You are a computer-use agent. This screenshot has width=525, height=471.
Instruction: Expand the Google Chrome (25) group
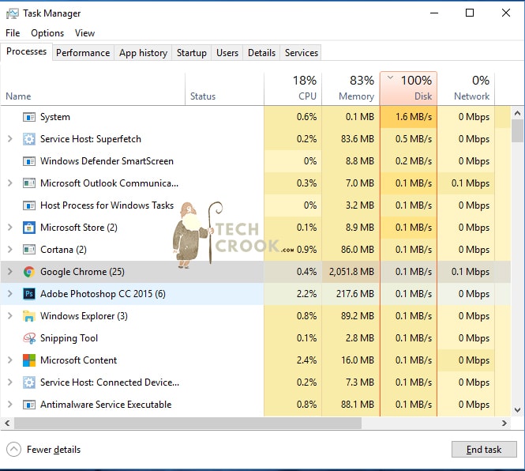10,272
